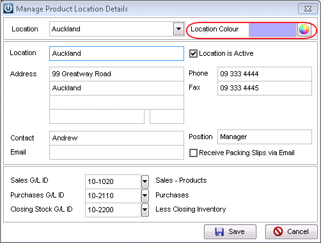Viewport: 321px width, 243px height.
Task: Edit the Contact field Andrew
Action: [x=116, y=138]
